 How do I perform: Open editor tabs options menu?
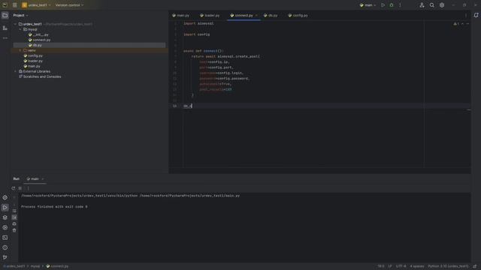click(x=466, y=15)
